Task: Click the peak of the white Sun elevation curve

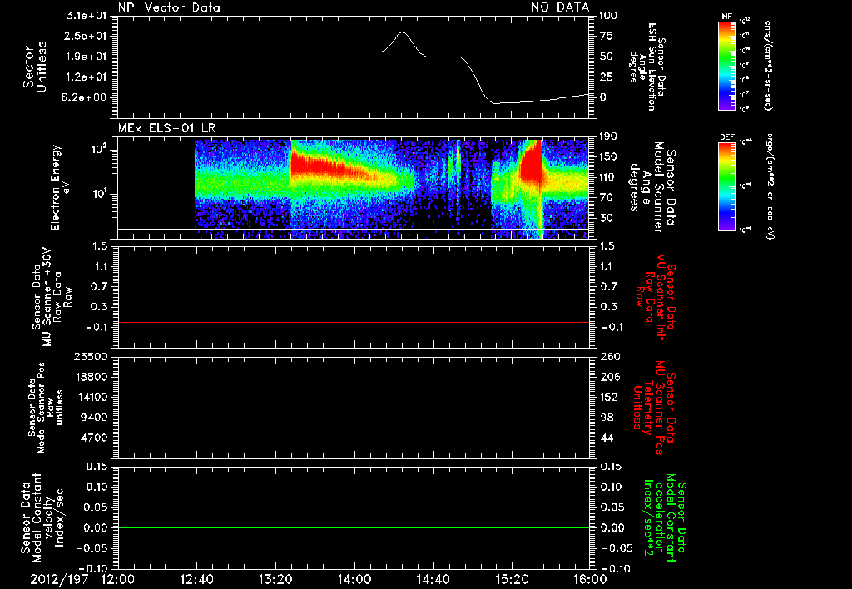Action: tap(402, 32)
